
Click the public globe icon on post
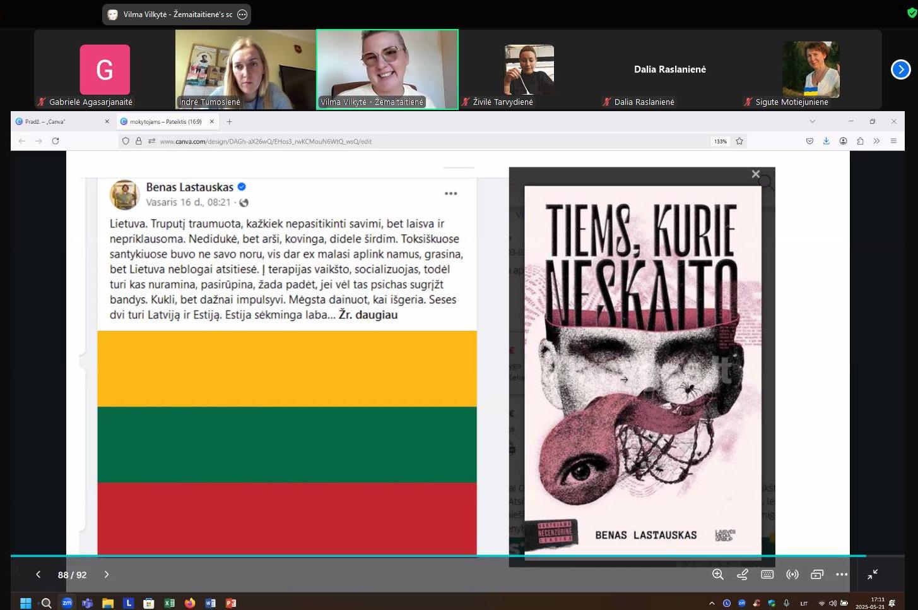[244, 203]
